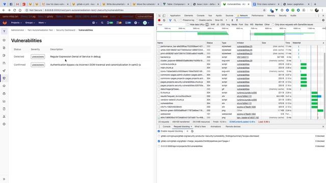Open Merge Requests from the left sidebar
326x183 pixels.
click(4, 63)
